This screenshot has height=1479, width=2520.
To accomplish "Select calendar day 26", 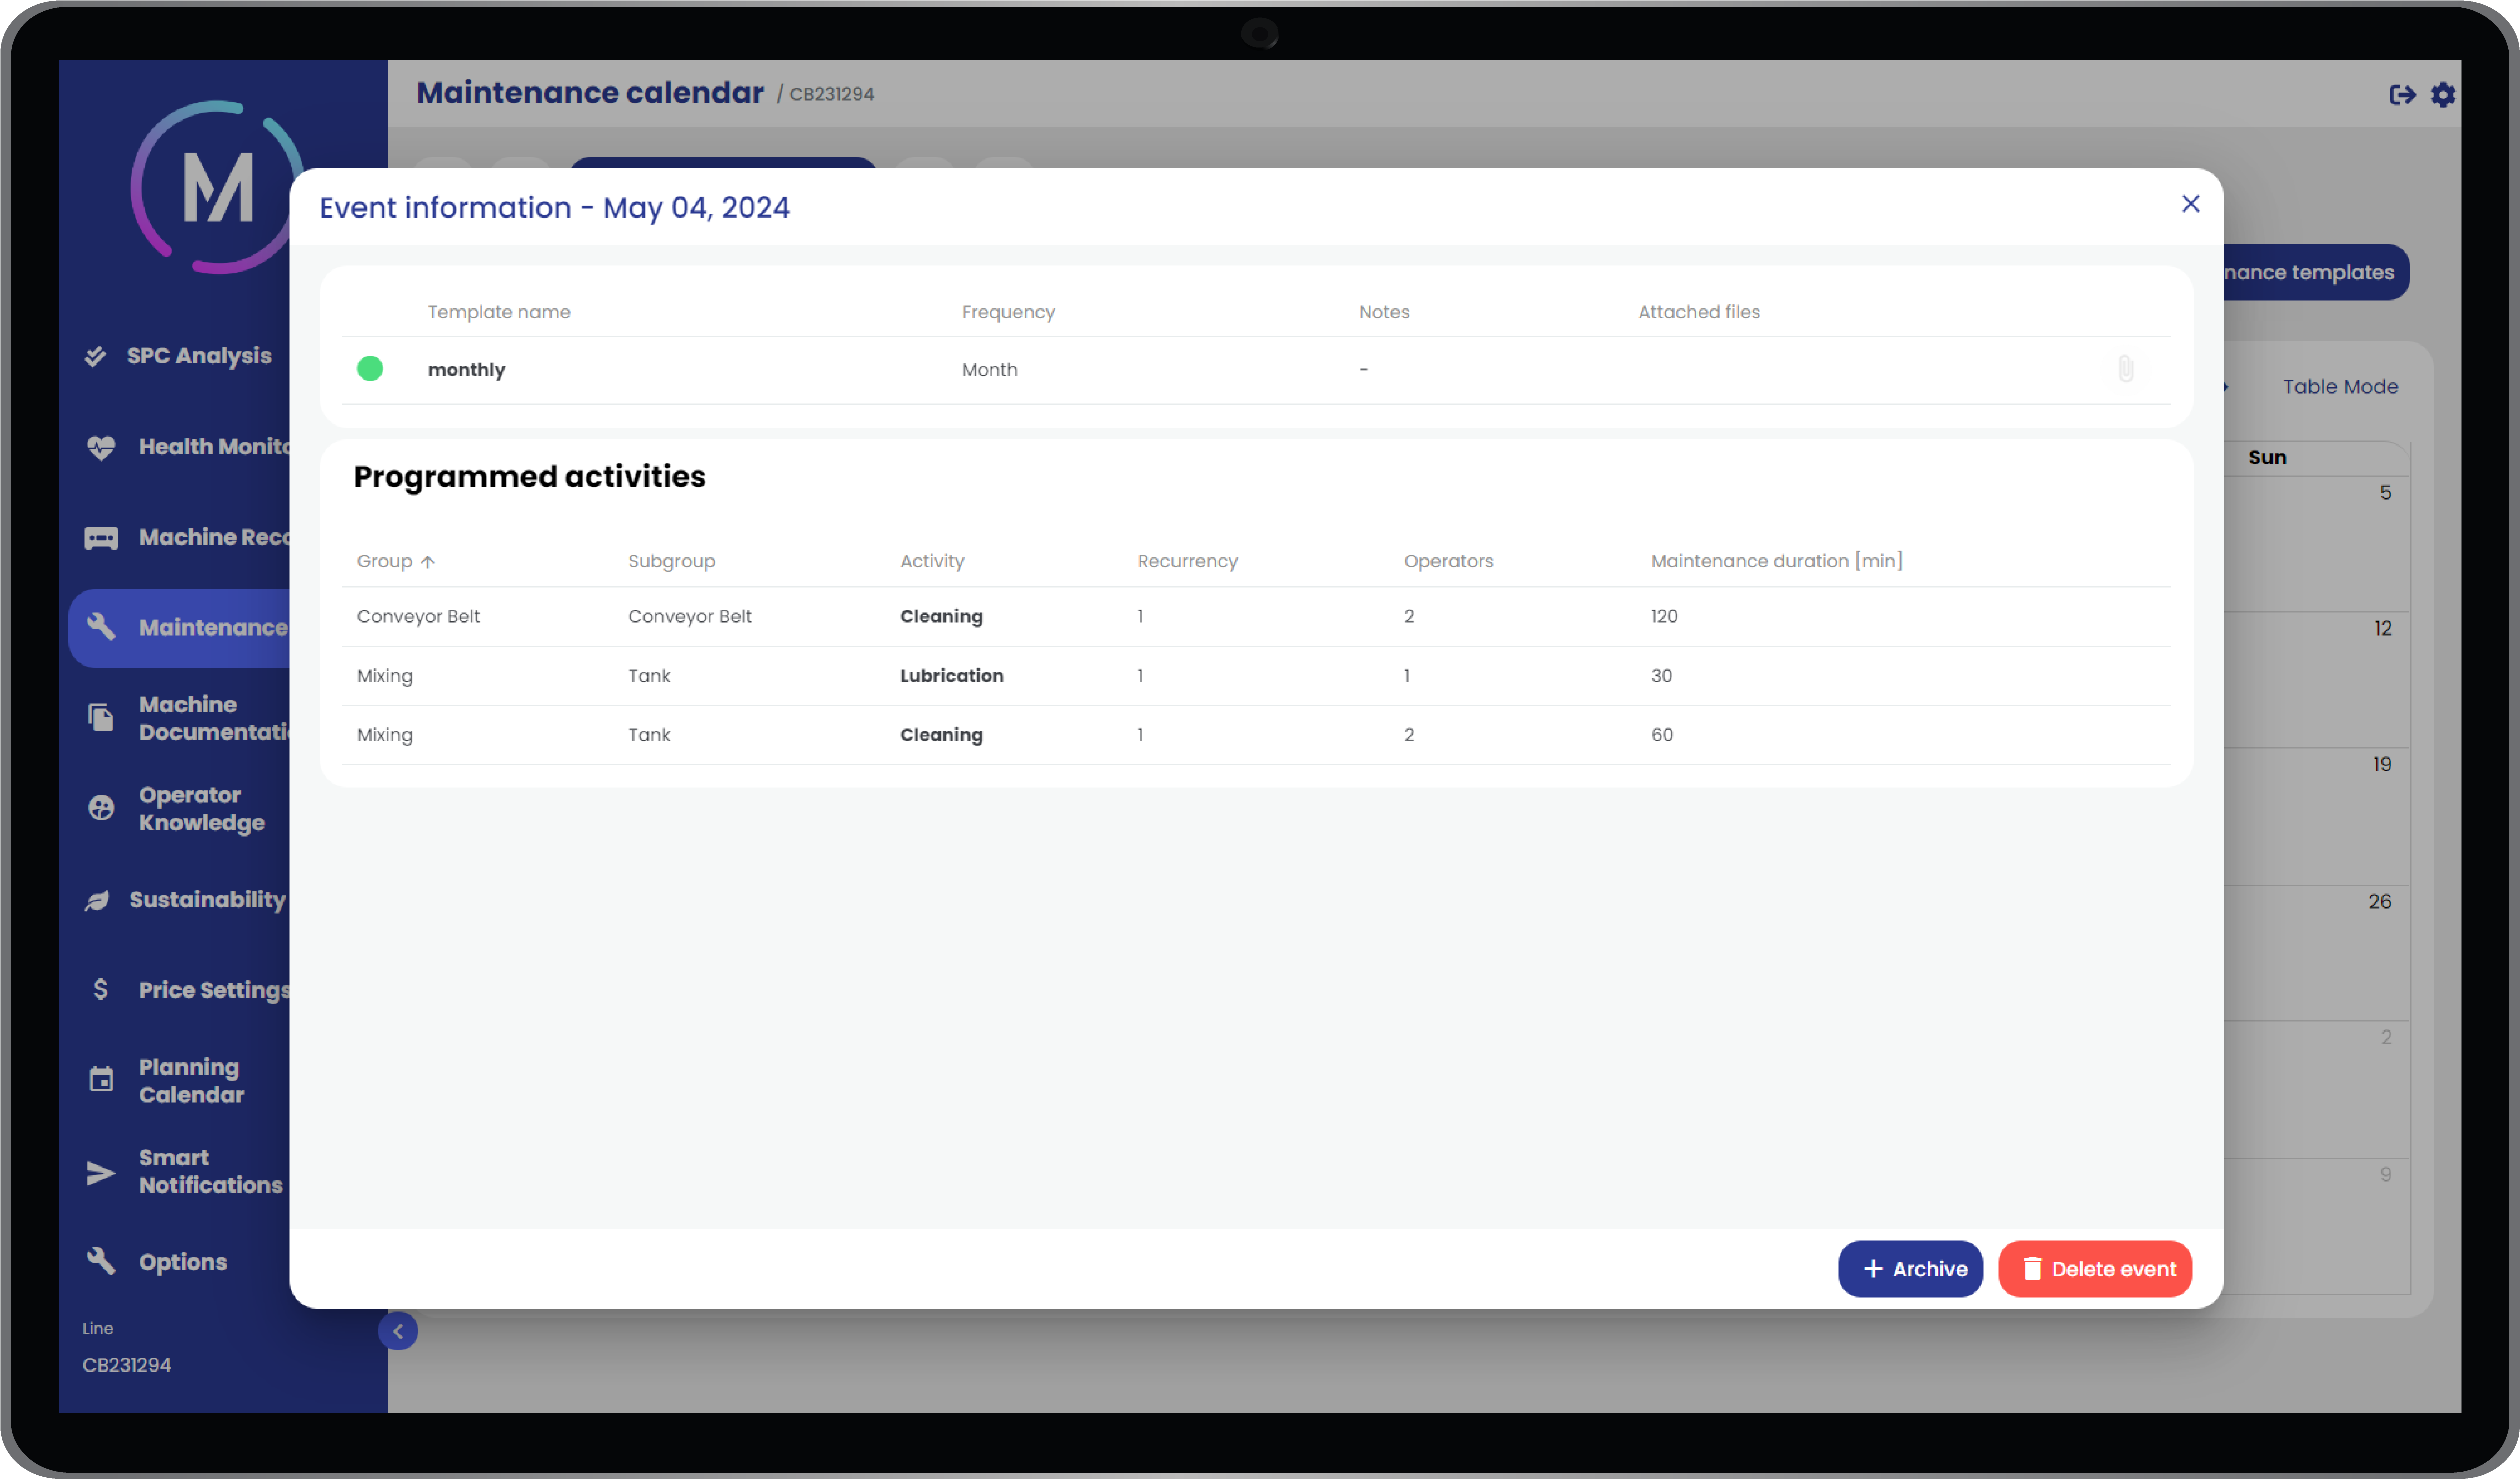I will 2379,902.
